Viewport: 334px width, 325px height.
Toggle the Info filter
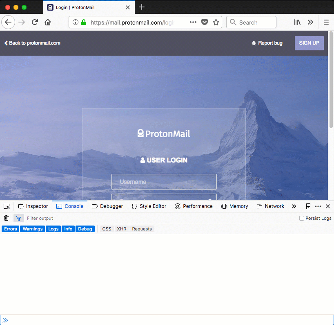[x=68, y=229]
